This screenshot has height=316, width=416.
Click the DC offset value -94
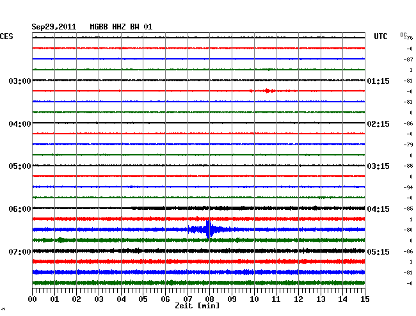coord(408,187)
